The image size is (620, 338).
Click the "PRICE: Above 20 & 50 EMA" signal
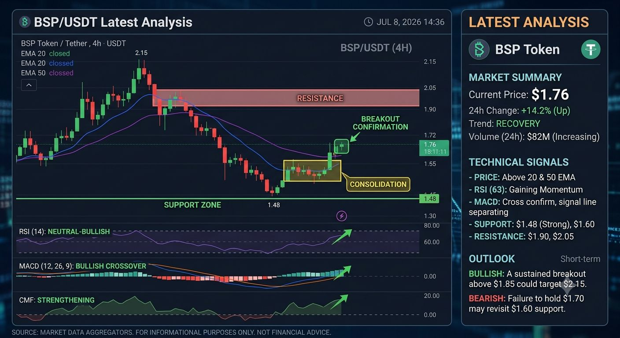522,177
